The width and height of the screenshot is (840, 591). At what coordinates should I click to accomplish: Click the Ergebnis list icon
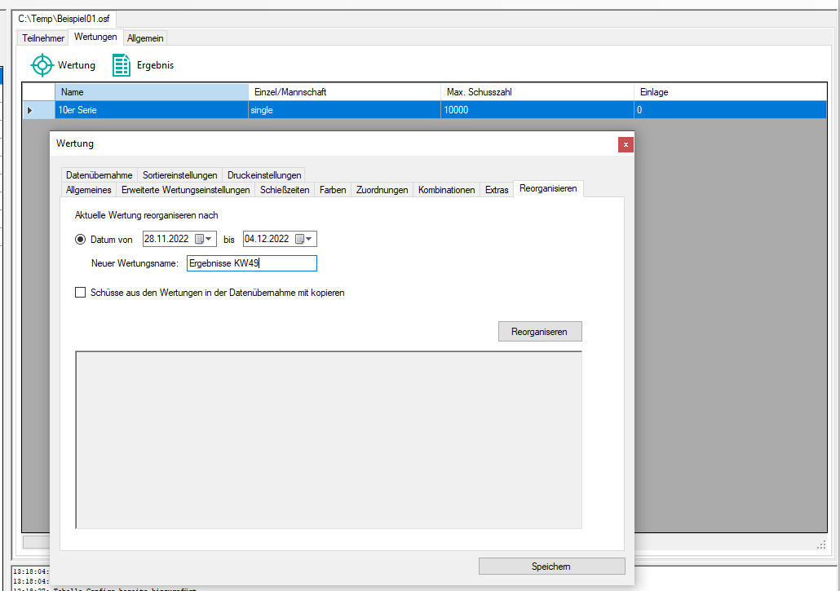122,65
